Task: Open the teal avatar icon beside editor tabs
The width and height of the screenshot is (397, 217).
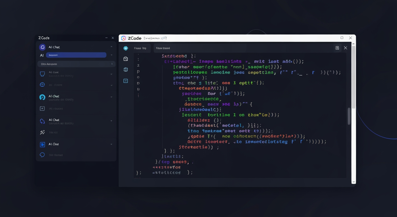Action: click(x=126, y=48)
